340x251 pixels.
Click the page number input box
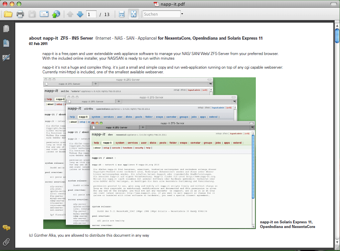(91, 14)
